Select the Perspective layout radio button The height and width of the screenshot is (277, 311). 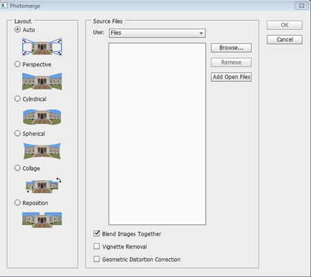tap(17, 64)
